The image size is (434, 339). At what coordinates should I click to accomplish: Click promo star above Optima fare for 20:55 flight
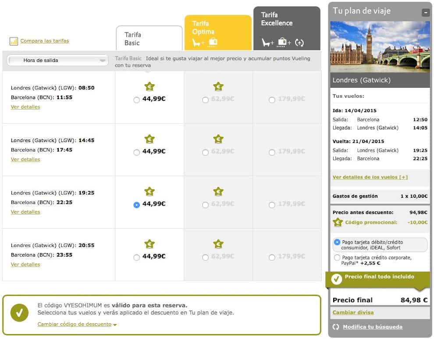[x=218, y=244]
